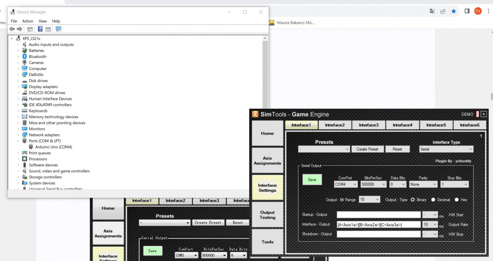Click the Scan for hardware changes monitor icon

58,29
